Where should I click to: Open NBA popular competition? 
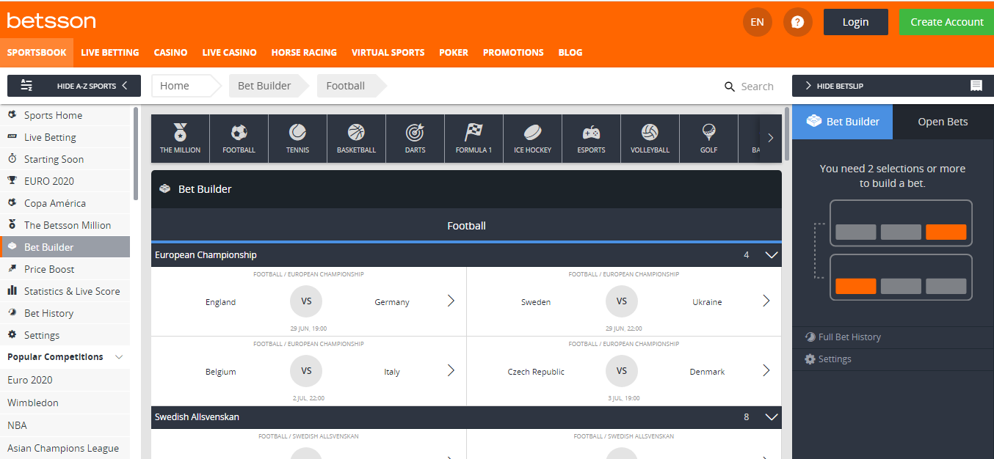coord(65,425)
